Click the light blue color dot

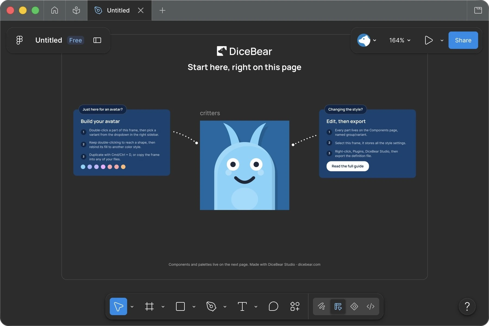click(x=83, y=167)
